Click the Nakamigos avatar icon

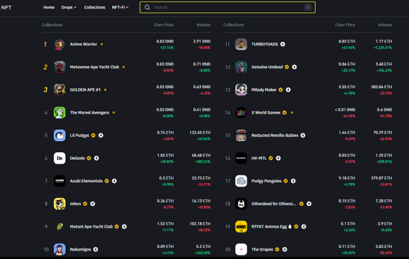coord(59,249)
